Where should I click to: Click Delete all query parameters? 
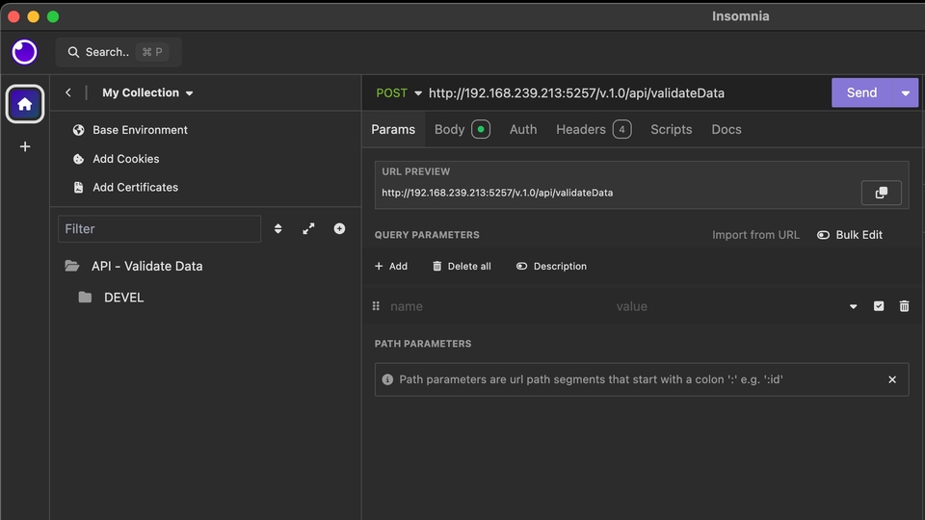pos(462,266)
